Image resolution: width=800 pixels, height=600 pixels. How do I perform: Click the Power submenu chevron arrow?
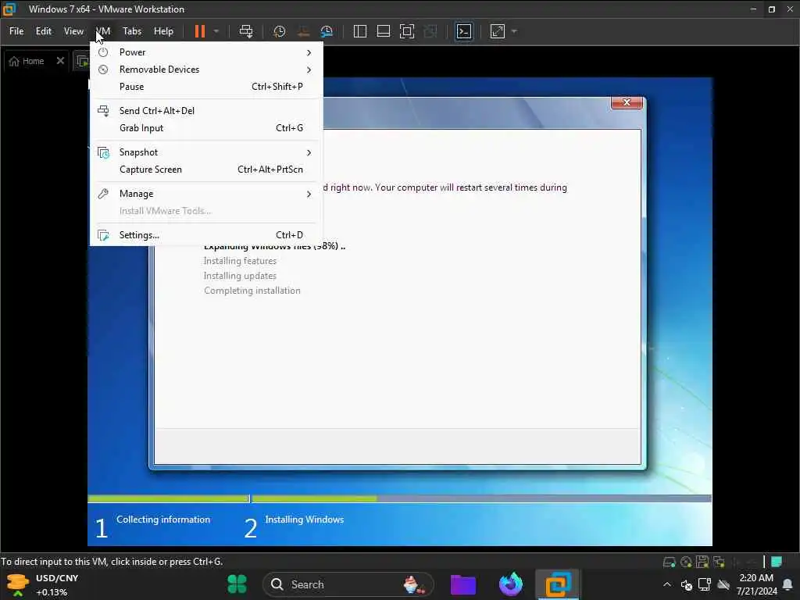point(309,52)
